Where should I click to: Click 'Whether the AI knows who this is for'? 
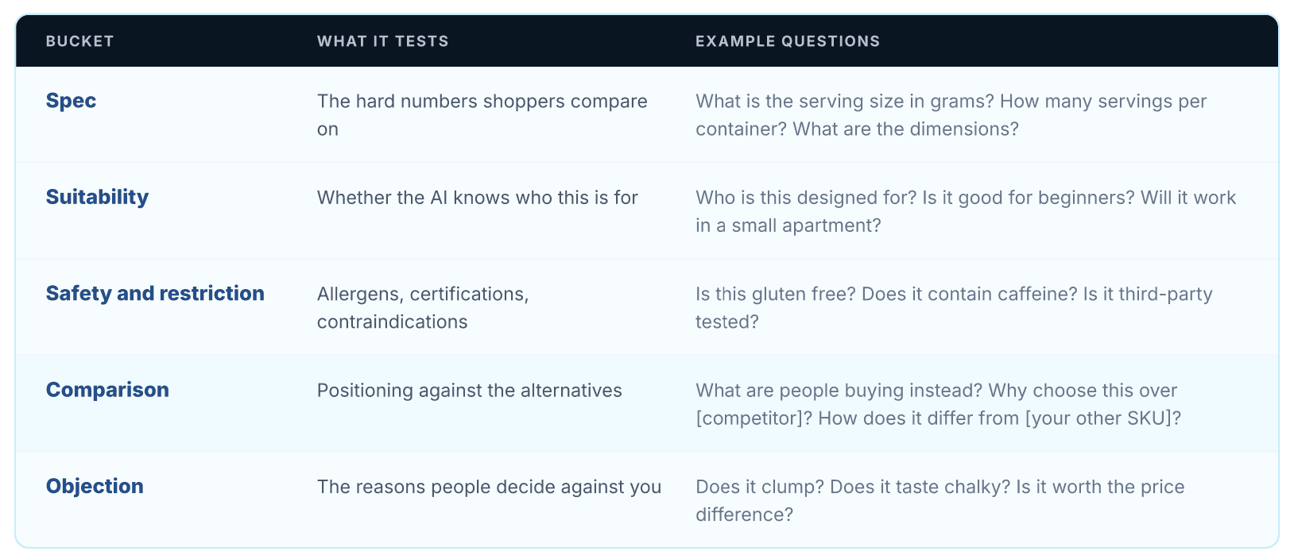click(478, 198)
